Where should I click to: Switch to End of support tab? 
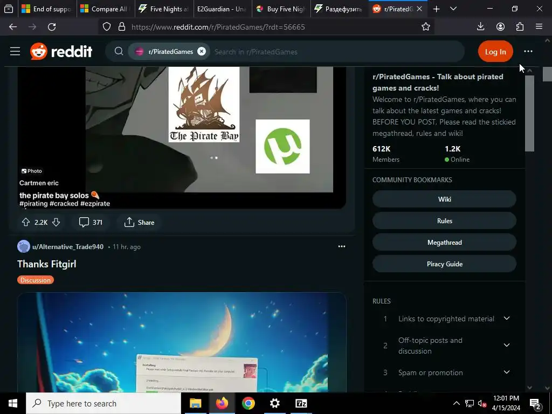tap(47, 9)
